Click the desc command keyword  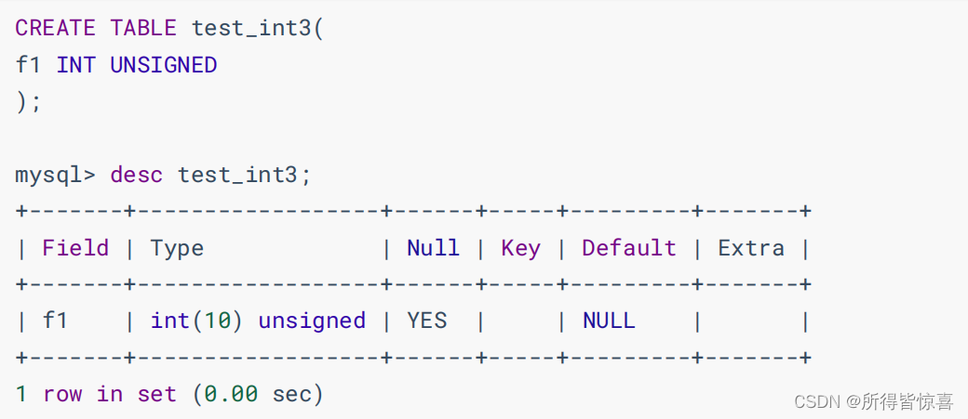point(136,175)
